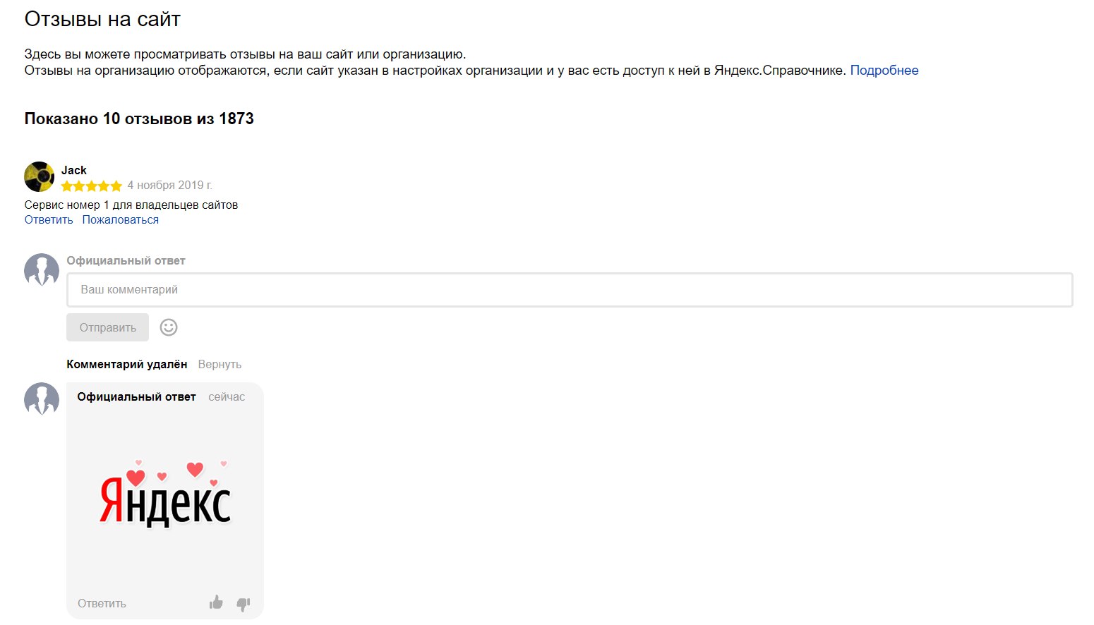Dislike the official answer with thumbs down
The height and width of the screenshot is (625, 1094).
(x=244, y=604)
